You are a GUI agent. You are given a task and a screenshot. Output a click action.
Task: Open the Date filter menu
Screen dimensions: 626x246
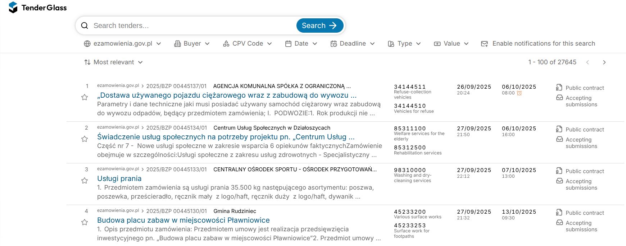[301, 43]
